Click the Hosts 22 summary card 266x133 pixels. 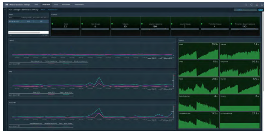pos(66,26)
